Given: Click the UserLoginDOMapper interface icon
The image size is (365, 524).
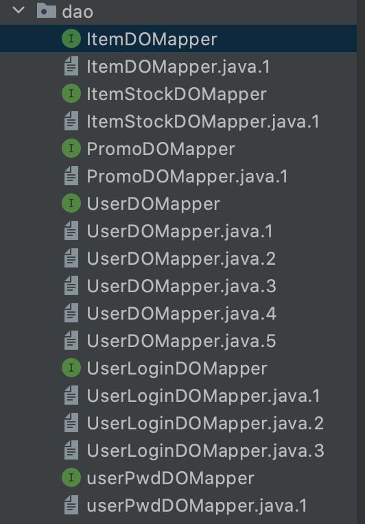Looking at the screenshot, I should point(71,368).
